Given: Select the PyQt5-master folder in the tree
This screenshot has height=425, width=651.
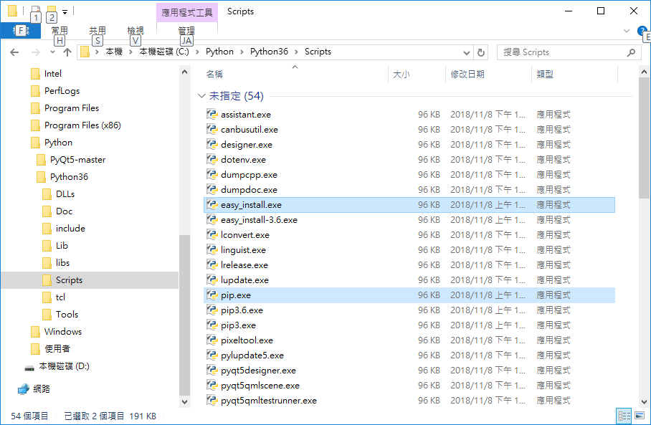Looking at the screenshot, I should 77,160.
